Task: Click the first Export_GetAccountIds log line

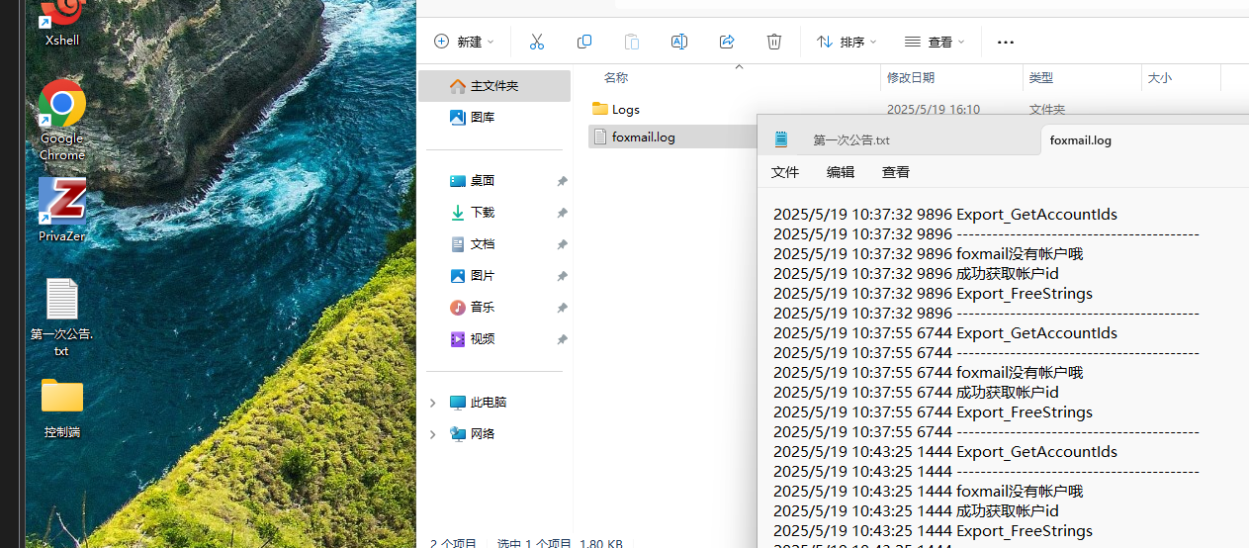Action: tap(945, 215)
